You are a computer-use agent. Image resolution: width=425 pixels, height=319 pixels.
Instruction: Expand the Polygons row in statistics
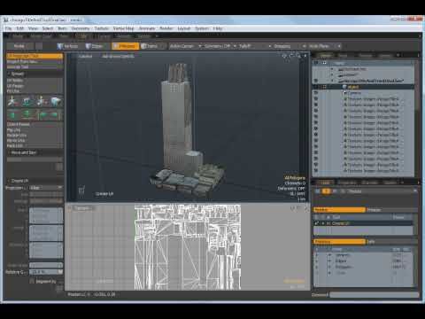[x=329, y=267]
